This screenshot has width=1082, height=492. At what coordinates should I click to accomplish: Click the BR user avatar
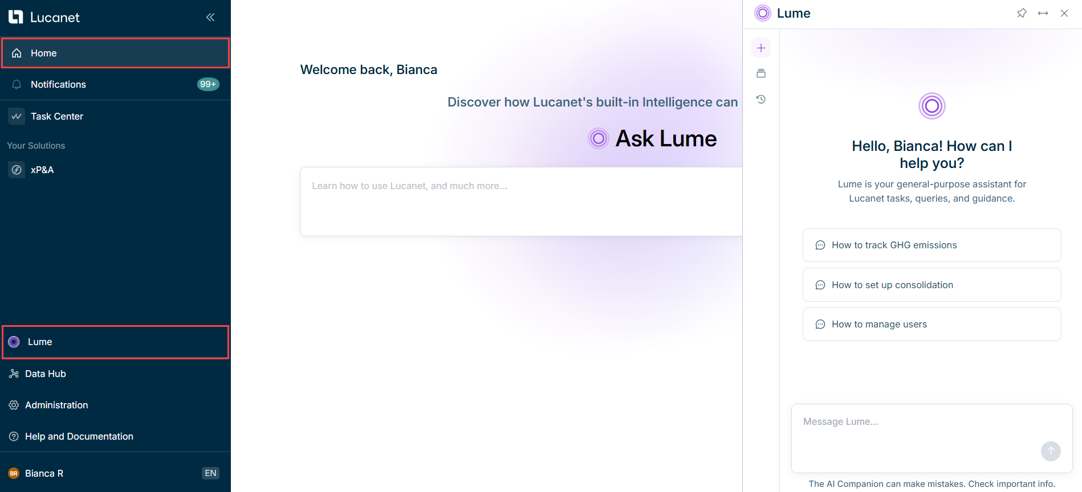tap(14, 473)
